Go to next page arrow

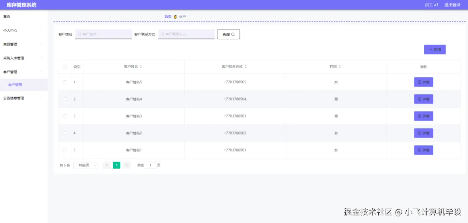pos(127,165)
